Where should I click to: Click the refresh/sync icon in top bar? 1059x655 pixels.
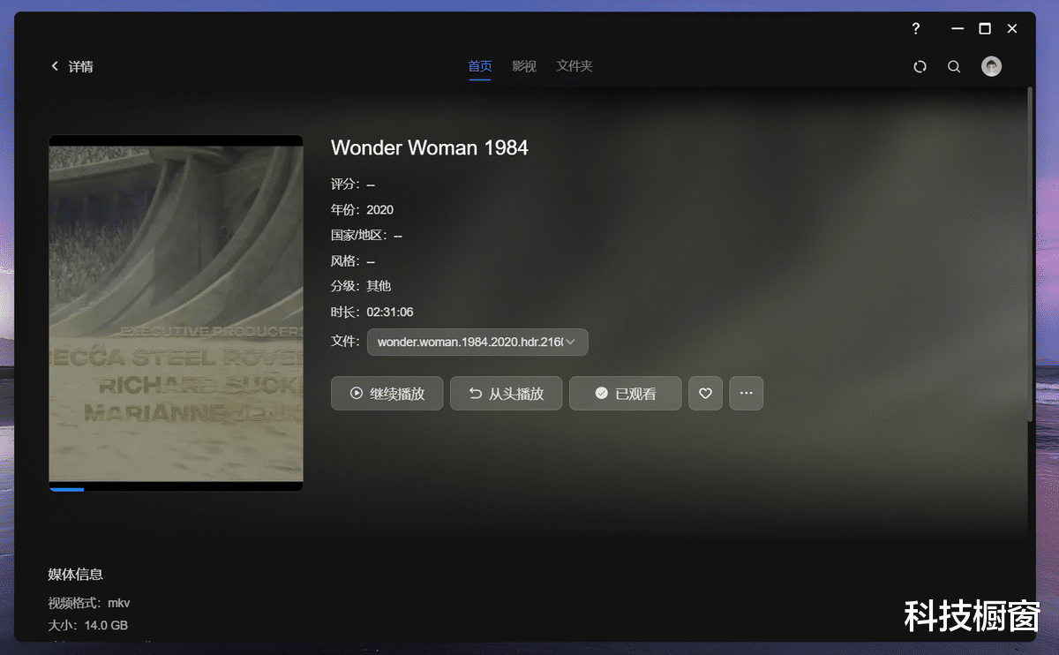920,66
